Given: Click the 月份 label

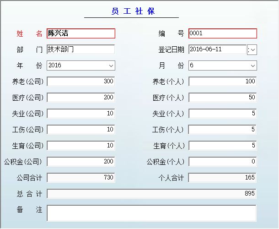Looking at the screenshot, I should pos(171,65).
